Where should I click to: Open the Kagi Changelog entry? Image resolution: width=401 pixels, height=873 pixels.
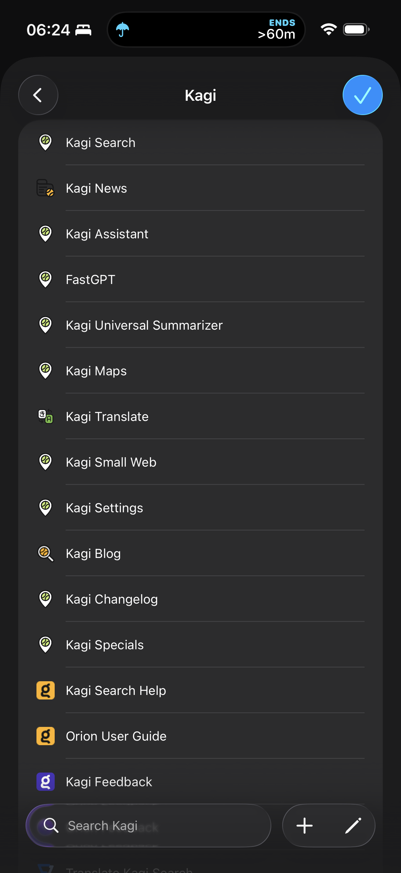tap(112, 599)
